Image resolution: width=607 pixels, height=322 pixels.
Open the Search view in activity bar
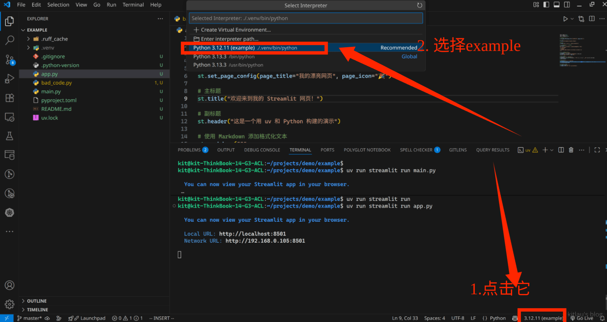click(x=10, y=40)
